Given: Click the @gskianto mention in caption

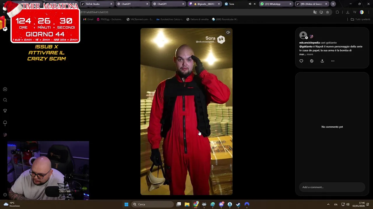Looking at the screenshot, I should click(x=306, y=46).
